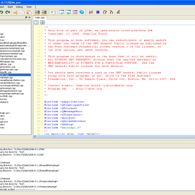Click the Copy documents icon
This screenshot has height=195, width=195.
pos(22,12)
